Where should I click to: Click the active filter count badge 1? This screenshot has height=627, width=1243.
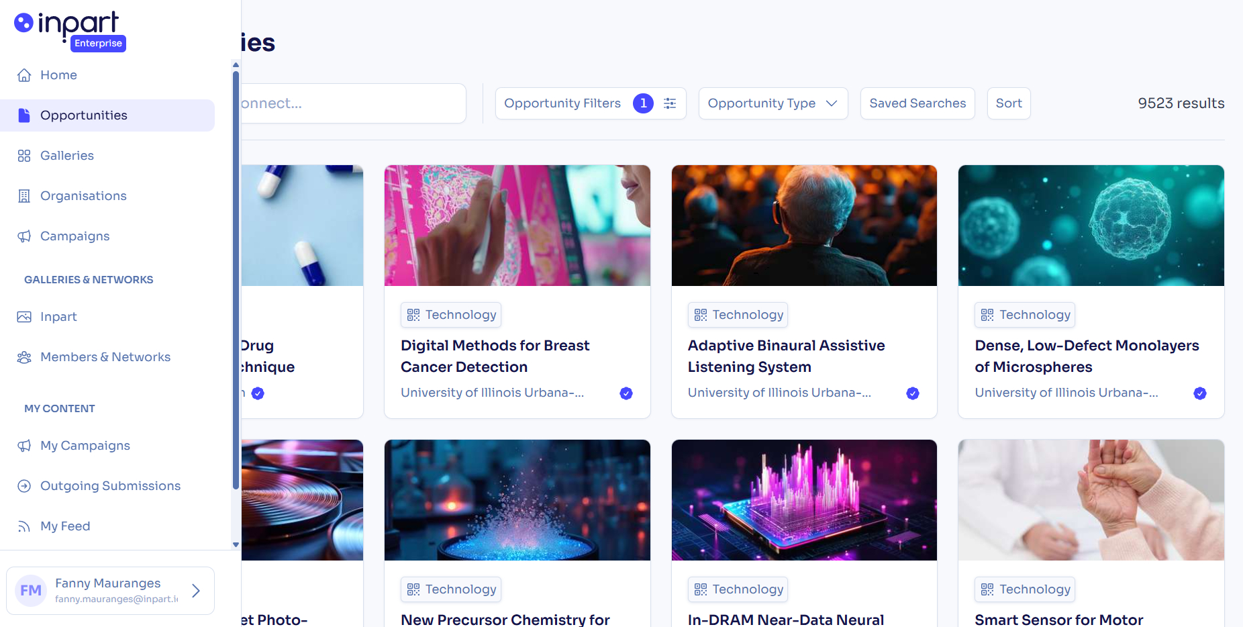tap(643, 103)
